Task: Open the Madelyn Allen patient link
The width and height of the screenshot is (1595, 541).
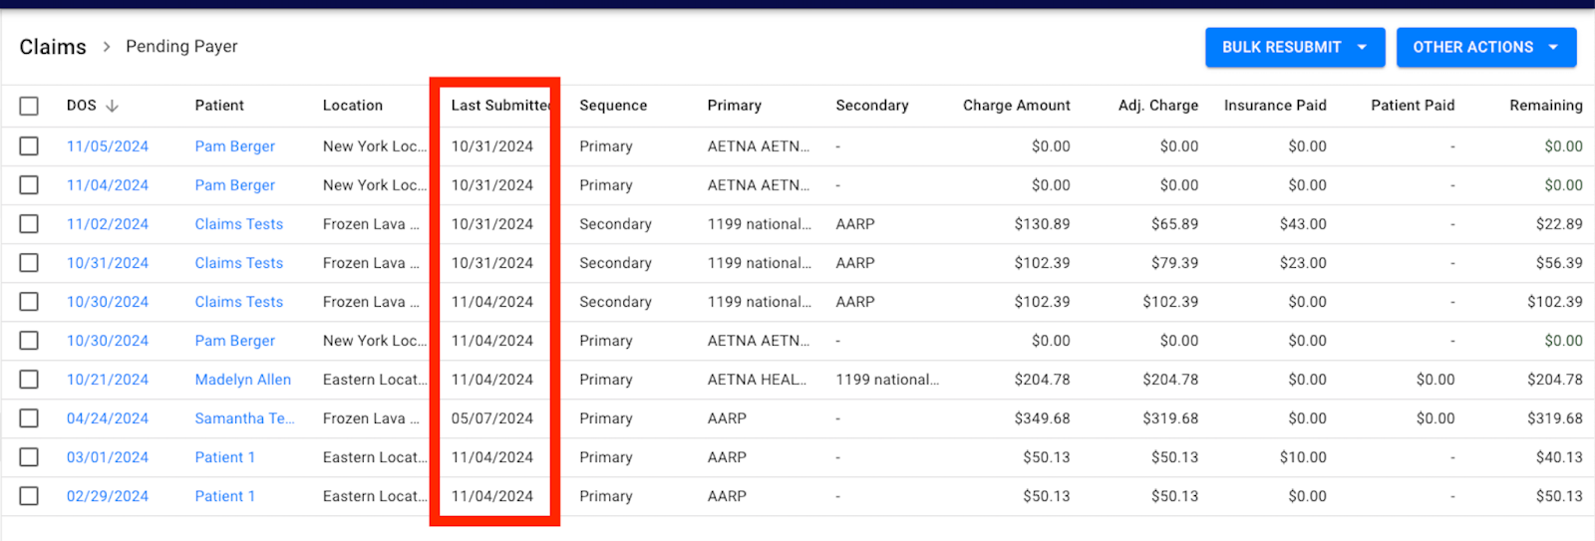Action: click(243, 380)
